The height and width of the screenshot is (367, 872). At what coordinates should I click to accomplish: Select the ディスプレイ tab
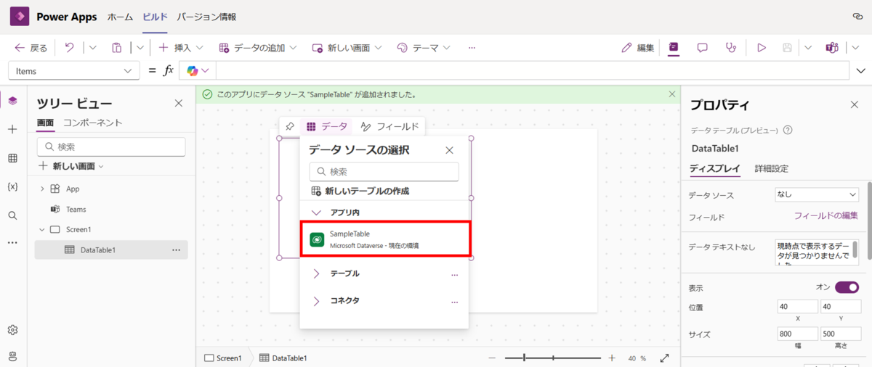point(715,168)
